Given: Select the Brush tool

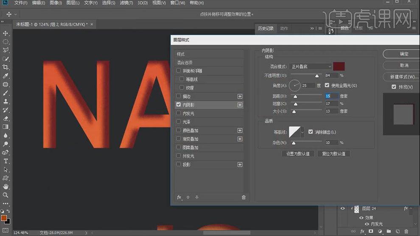Looking at the screenshot, I should click(x=6, y=93).
